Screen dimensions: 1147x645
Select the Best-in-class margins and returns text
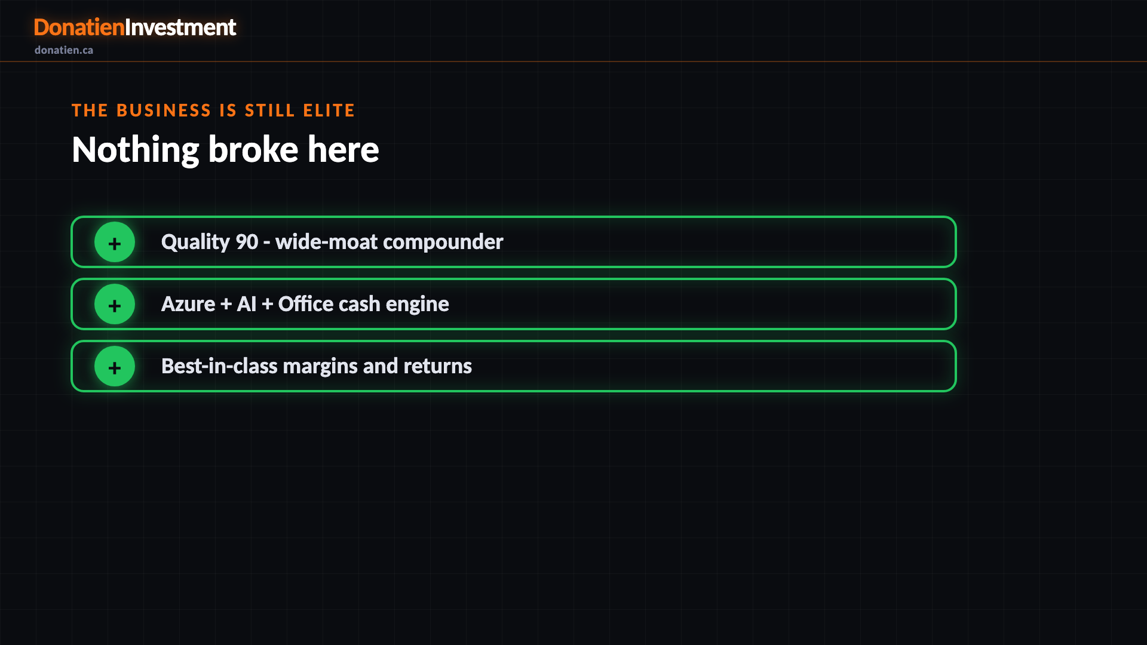click(x=317, y=366)
